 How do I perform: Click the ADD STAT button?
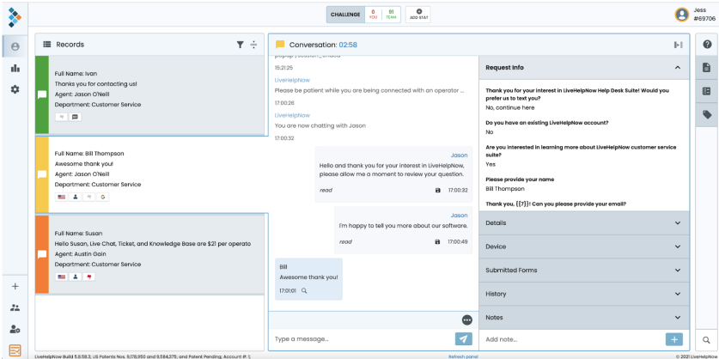click(418, 14)
